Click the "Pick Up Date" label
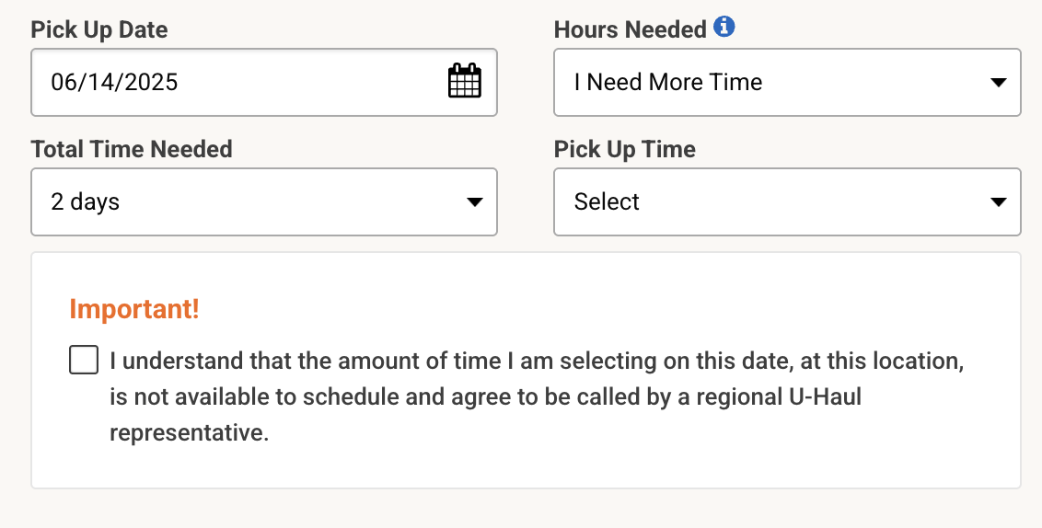 tap(99, 29)
